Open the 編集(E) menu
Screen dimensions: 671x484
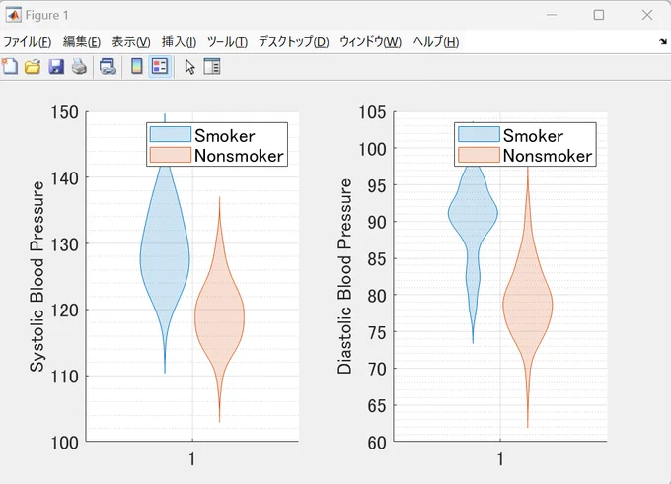pyautogui.click(x=82, y=42)
